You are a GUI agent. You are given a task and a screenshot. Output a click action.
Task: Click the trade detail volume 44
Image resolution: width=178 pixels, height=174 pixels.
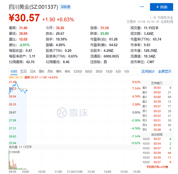pyautogui.click(x=169, y=153)
